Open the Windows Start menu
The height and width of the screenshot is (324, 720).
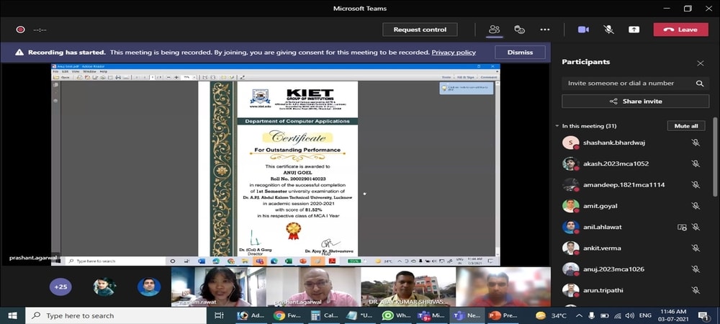pyautogui.click(x=12, y=315)
